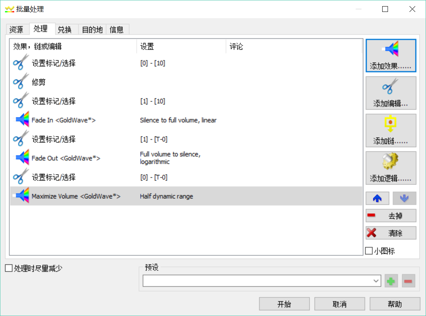Remove item using the red minus 去掉 button
This screenshot has width=426, height=316.
coord(391,215)
